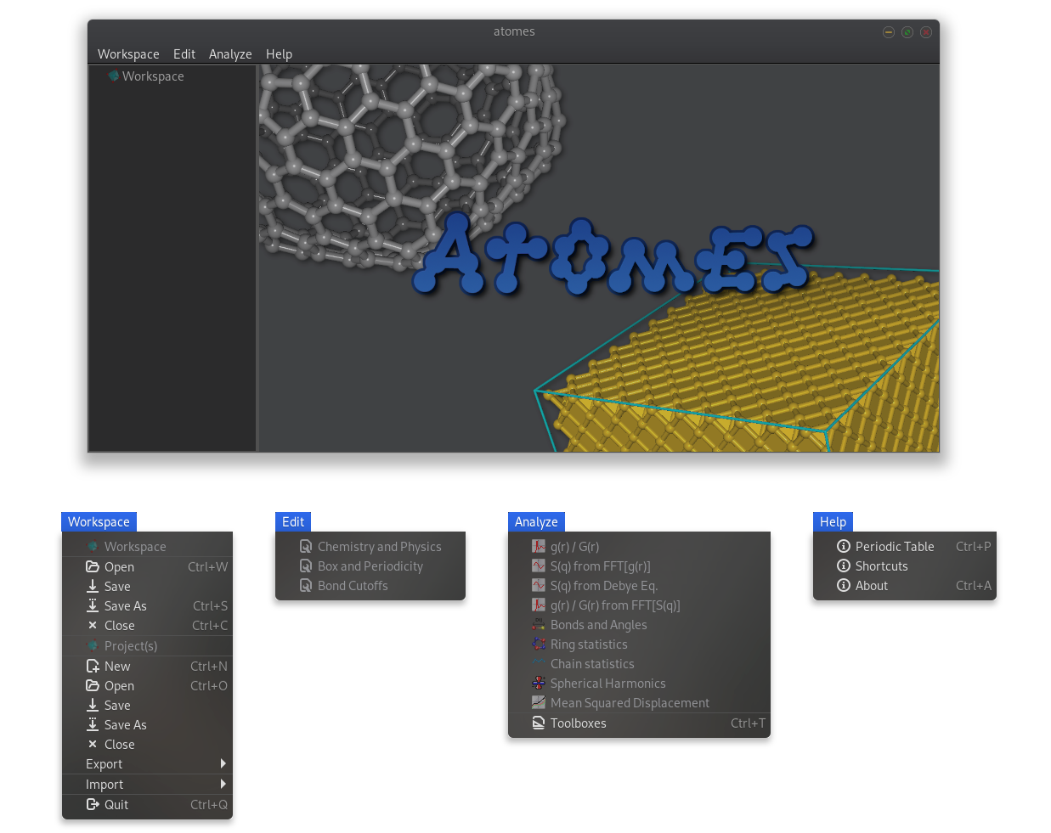Open Box and Periodicity settings
Screen dimensions: 1051x833
pos(370,566)
